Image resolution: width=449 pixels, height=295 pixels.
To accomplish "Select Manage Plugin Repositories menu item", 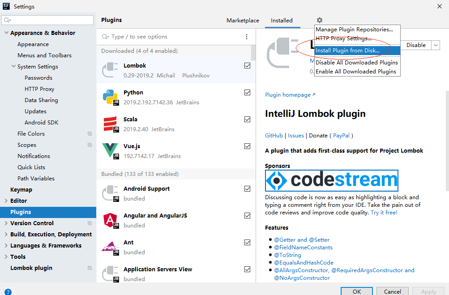I will click(357, 30).
